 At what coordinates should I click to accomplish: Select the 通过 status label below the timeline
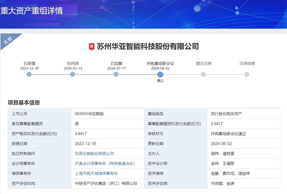[160, 81]
